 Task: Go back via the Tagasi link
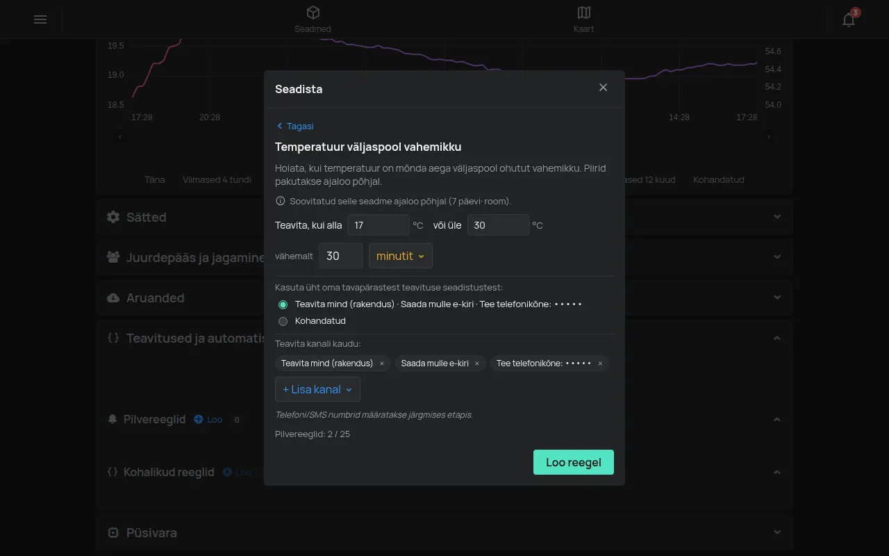295,126
